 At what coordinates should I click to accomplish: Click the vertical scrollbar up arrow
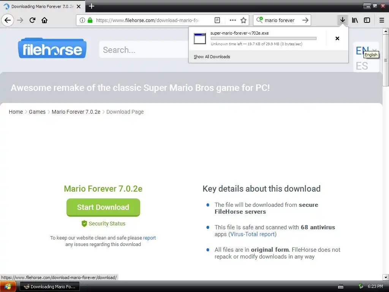[x=386, y=31]
